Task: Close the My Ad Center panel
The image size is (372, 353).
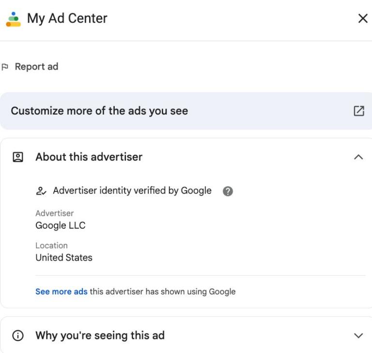Action: (x=363, y=18)
